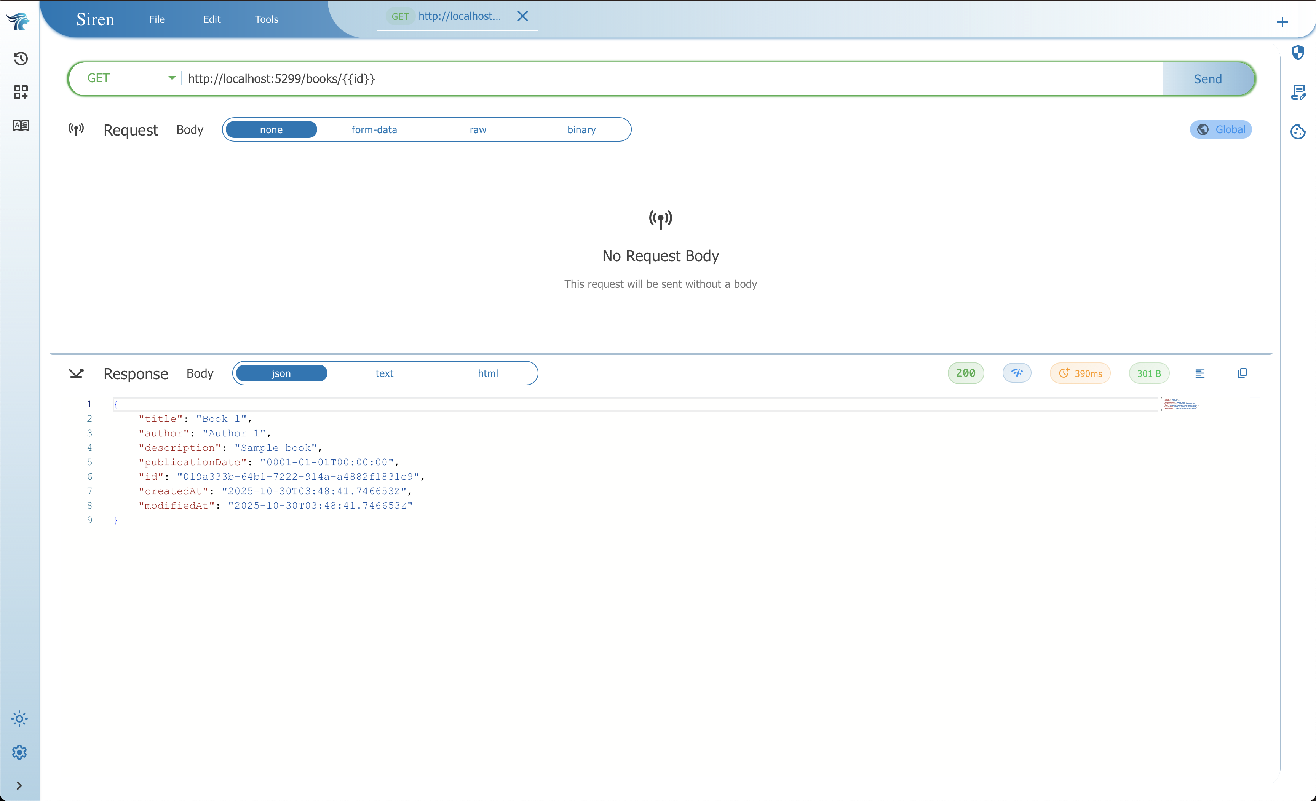Open a new request tab
The height and width of the screenshot is (801, 1316).
pyautogui.click(x=1282, y=22)
